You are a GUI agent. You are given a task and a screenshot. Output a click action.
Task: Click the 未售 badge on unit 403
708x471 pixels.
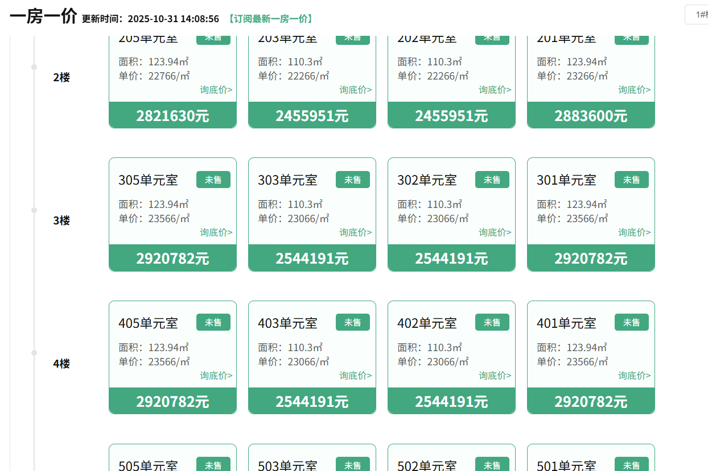point(352,323)
